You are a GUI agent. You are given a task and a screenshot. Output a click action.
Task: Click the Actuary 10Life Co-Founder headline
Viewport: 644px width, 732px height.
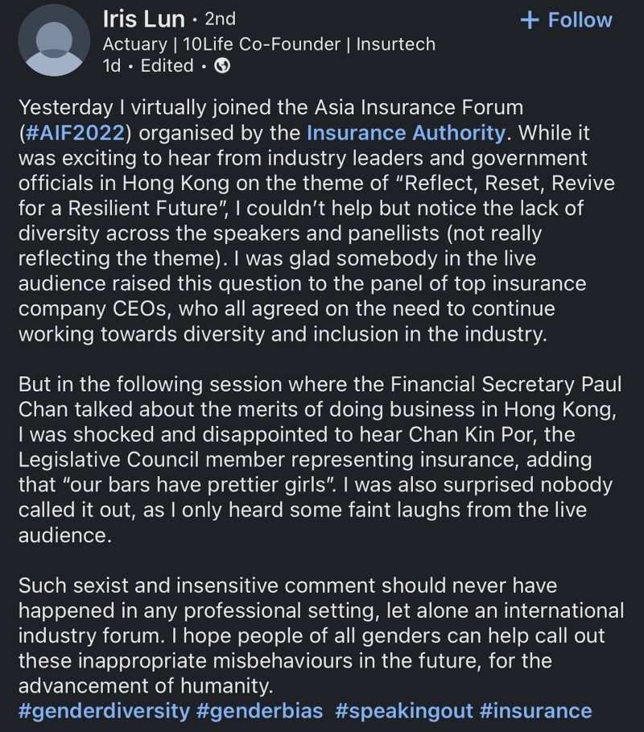pos(269,44)
